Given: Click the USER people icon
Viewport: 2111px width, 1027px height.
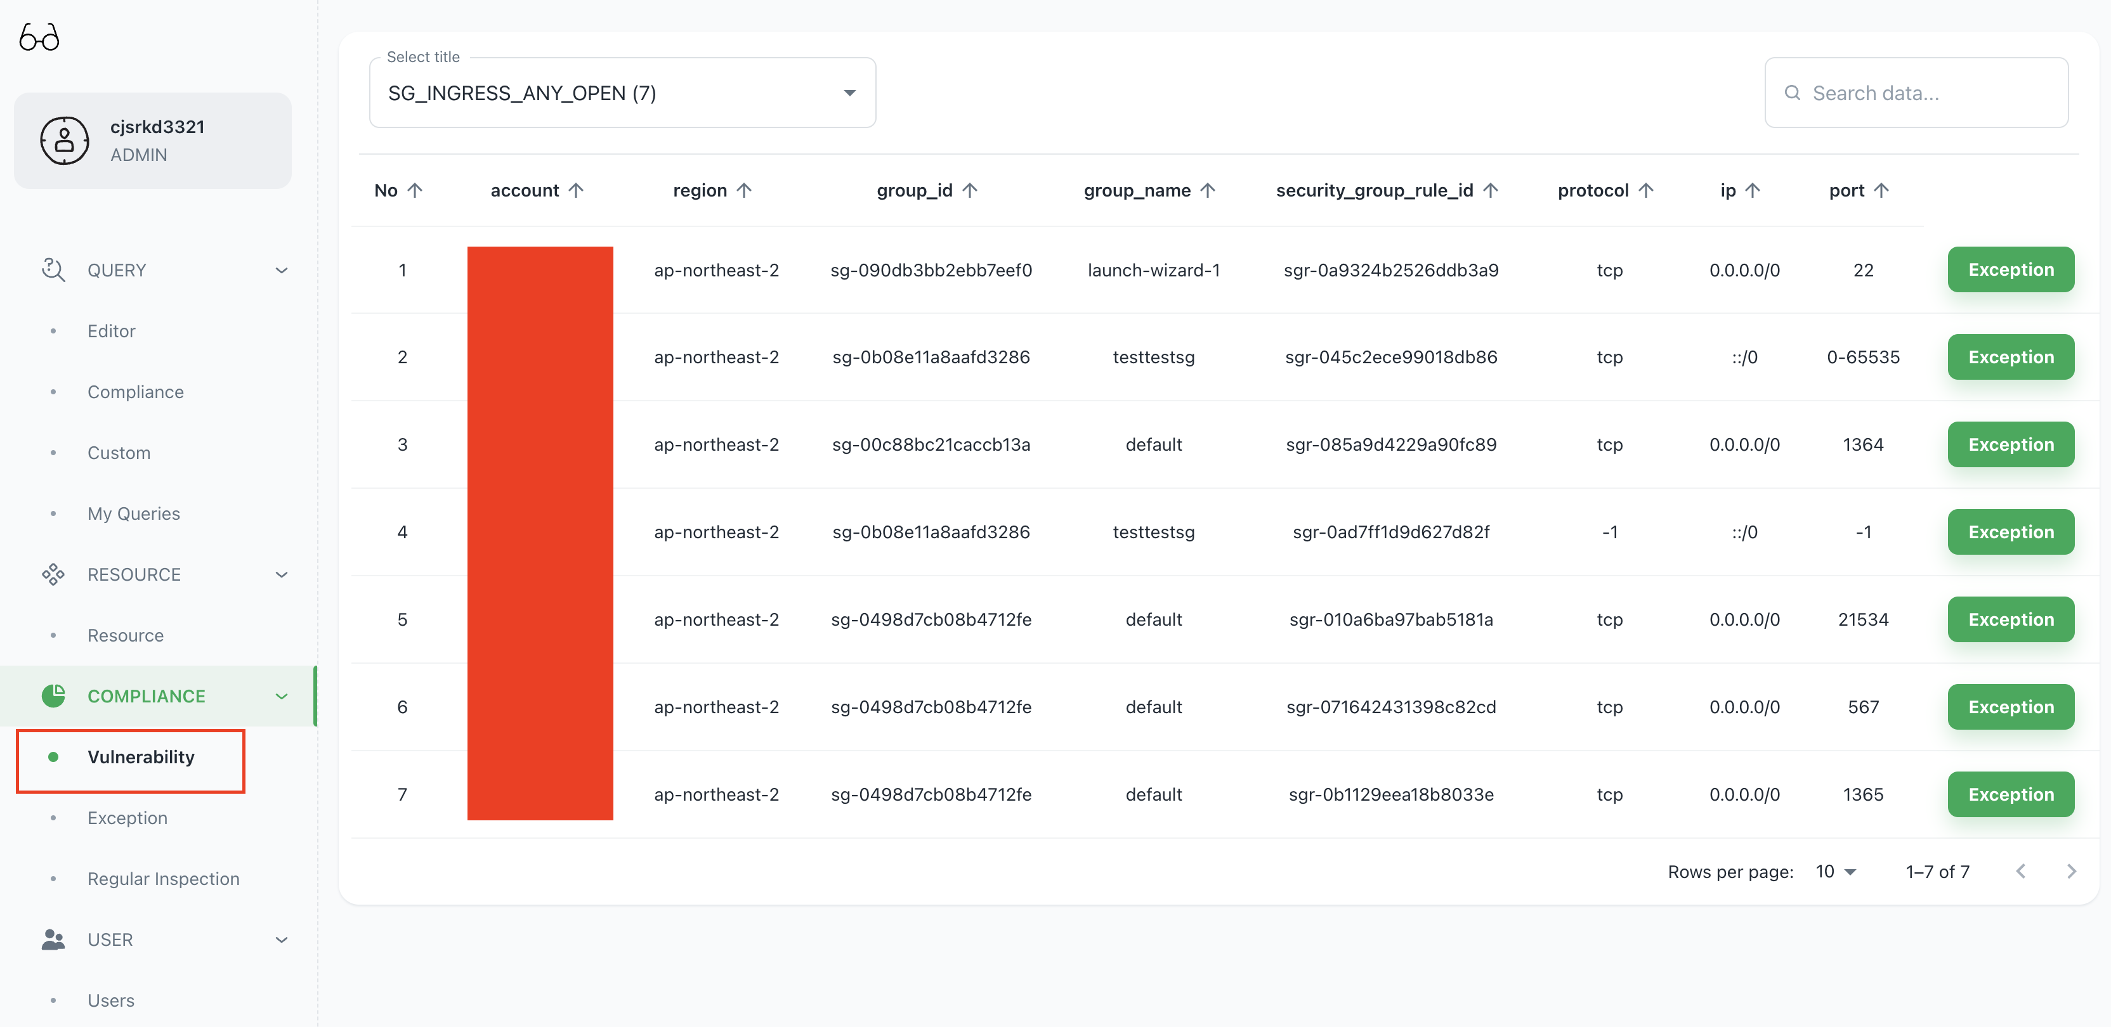Looking at the screenshot, I should point(53,940).
